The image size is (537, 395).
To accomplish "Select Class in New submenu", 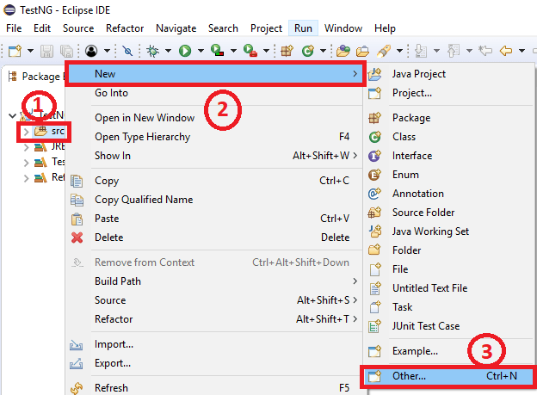I will pyautogui.click(x=449, y=137).
